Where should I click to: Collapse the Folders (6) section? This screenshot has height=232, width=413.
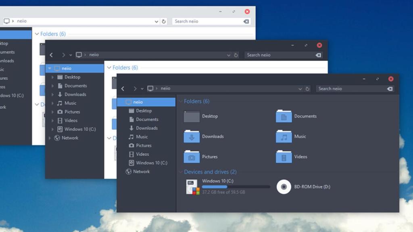[x=180, y=101]
